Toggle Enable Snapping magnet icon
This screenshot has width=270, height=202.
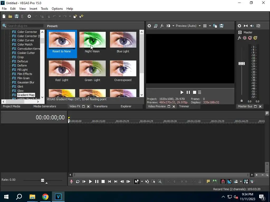[x=223, y=181]
